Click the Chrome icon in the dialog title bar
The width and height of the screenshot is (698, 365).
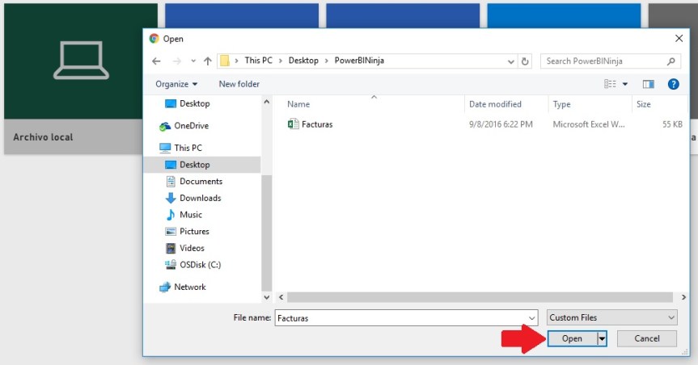click(x=154, y=39)
